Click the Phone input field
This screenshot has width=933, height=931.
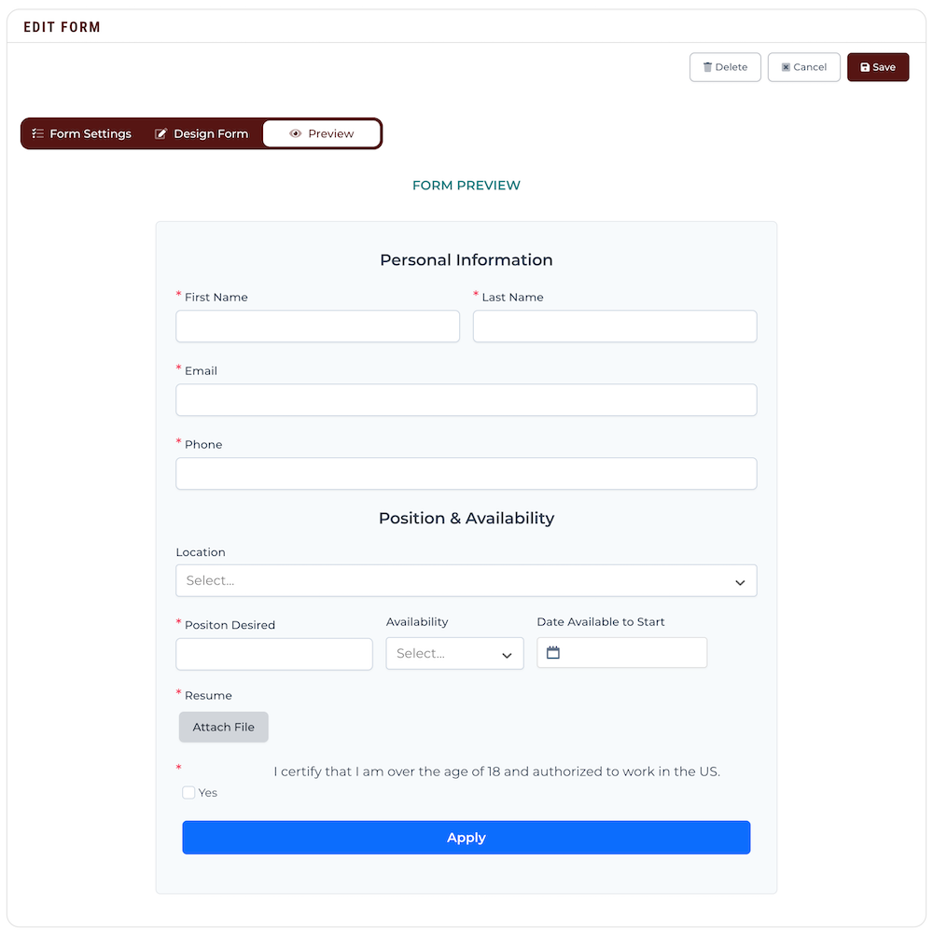click(x=466, y=474)
